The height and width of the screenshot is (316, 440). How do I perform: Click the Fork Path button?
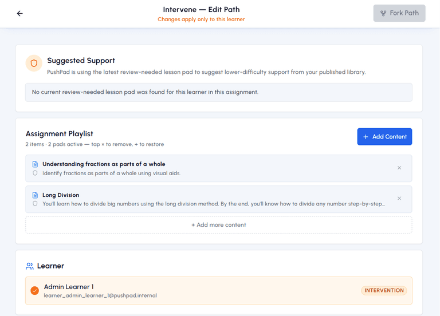[x=399, y=13]
